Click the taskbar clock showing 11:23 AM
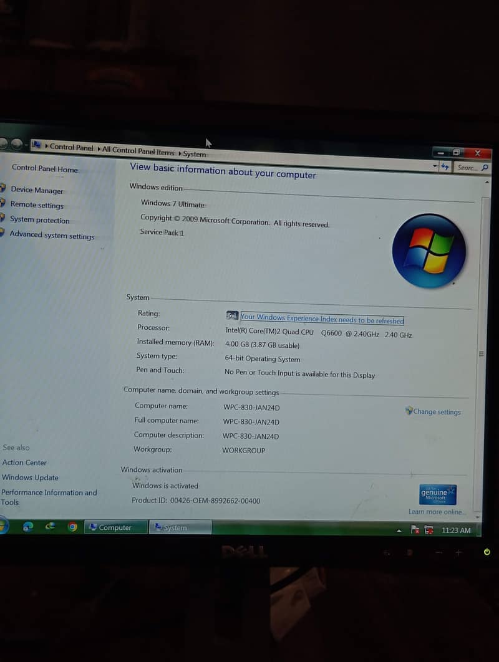 (x=456, y=530)
